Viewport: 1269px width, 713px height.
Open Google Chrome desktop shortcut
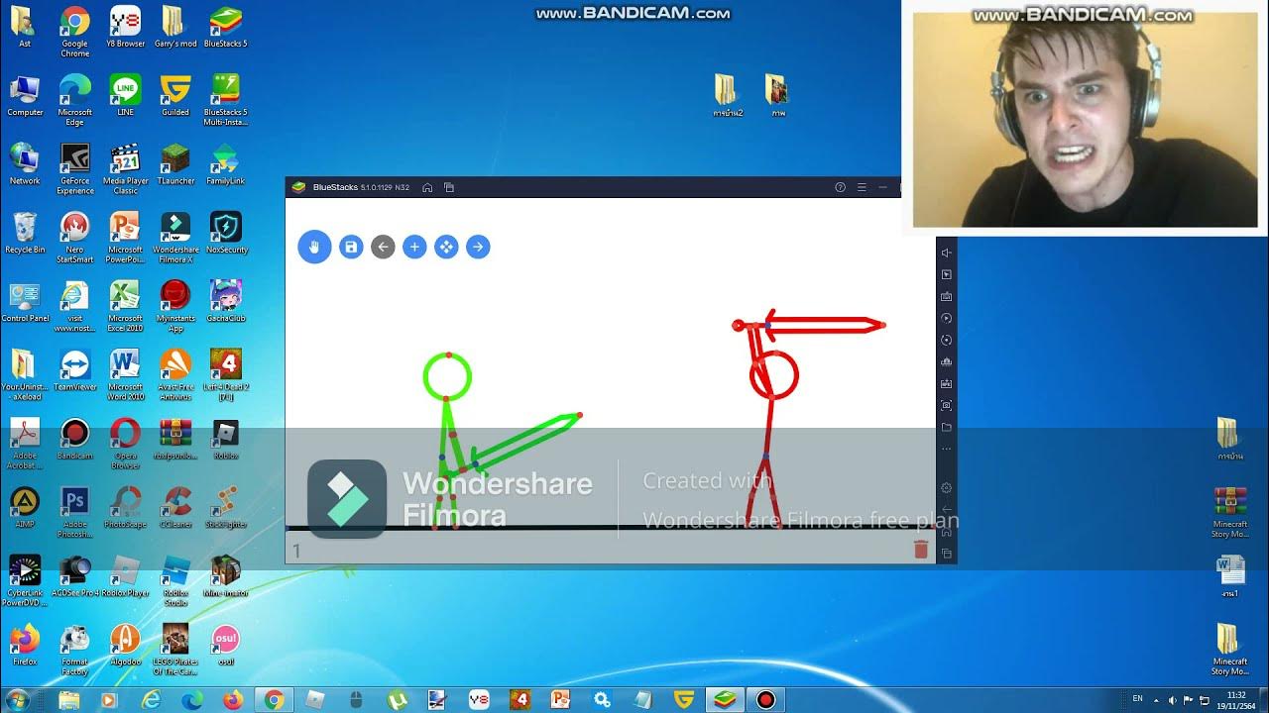[75, 31]
